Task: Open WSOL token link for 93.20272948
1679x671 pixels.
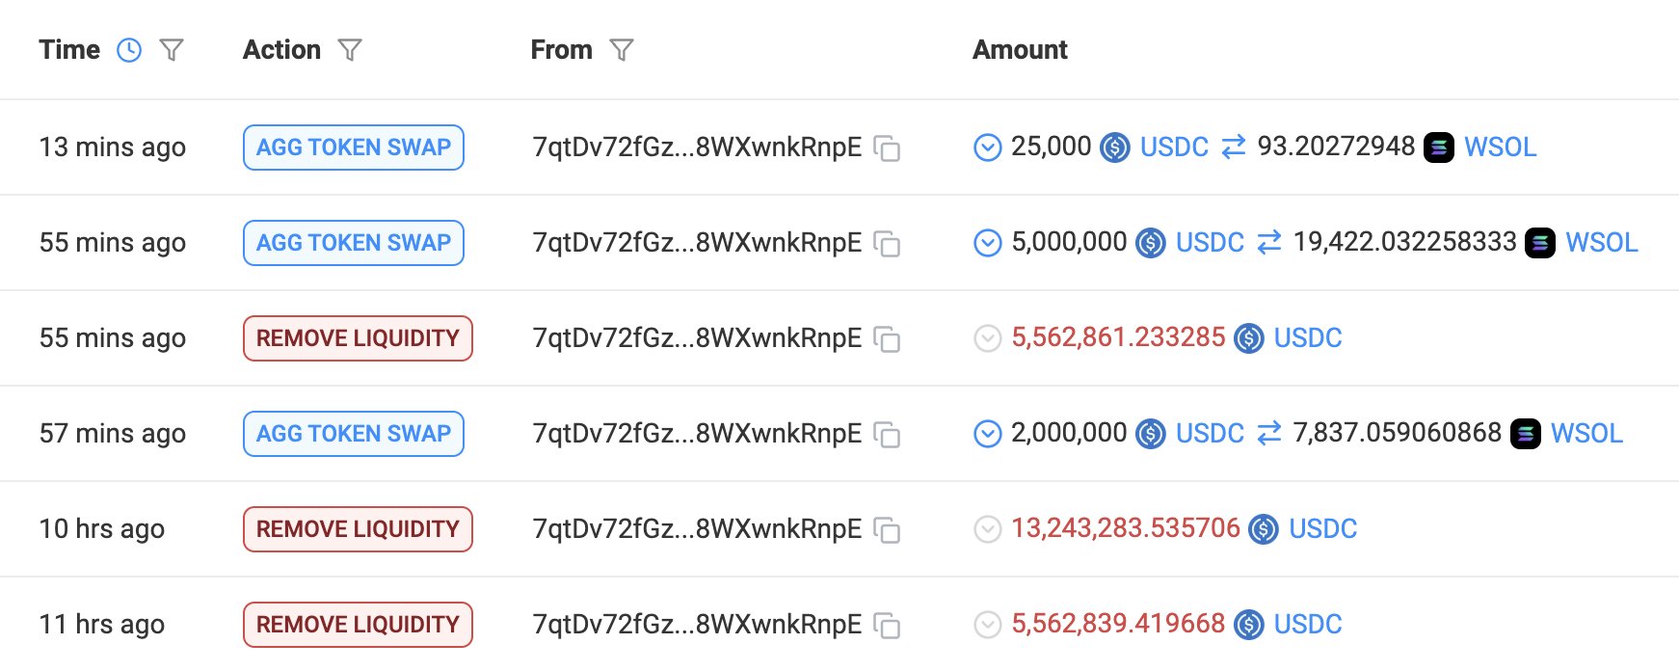Action: click(1500, 148)
